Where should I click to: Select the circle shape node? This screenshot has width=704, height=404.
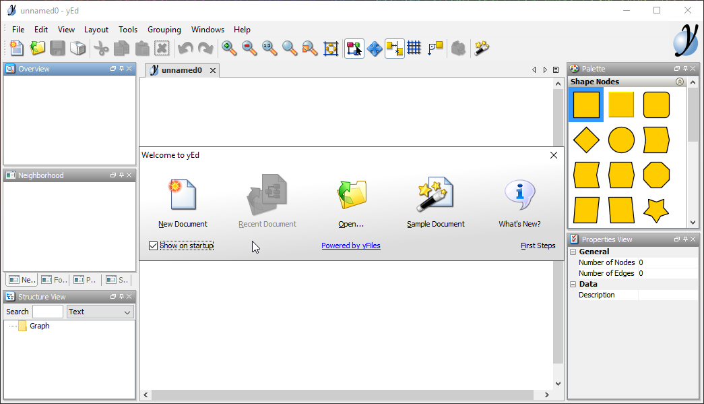pos(621,140)
